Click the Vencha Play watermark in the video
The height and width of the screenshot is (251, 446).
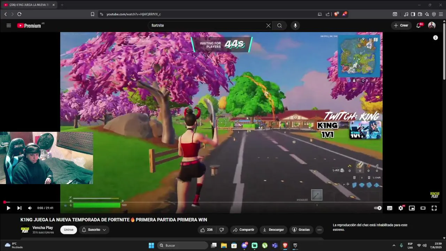pos(435,195)
